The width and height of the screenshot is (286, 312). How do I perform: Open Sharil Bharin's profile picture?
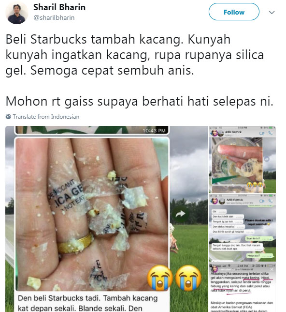click(17, 13)
